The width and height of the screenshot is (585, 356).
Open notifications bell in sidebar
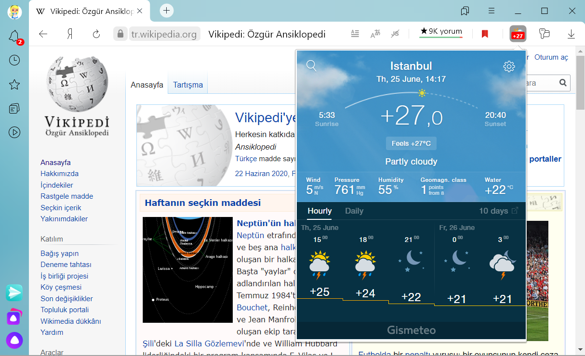tap(14, 36)
